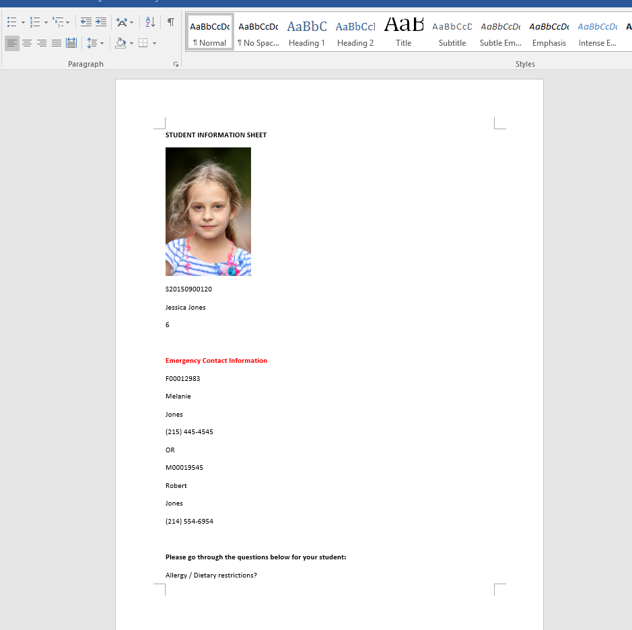Apply the Heading 1 style
The width and height of the screenshot is (632, 630).
click(x=307, y=32)
